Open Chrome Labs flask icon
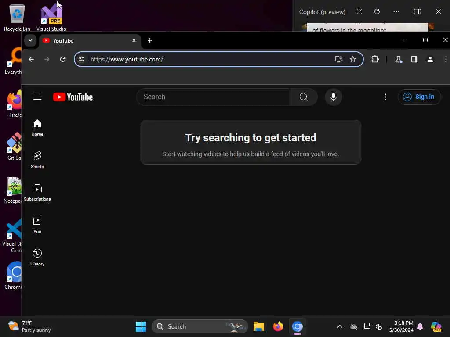Viewport: 450px width, 337px height. coord(398,59)
